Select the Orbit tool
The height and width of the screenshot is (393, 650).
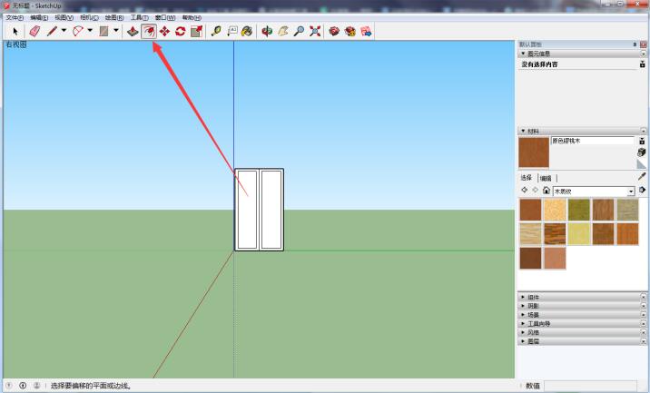pyautogui.click(x=267, y=31)
